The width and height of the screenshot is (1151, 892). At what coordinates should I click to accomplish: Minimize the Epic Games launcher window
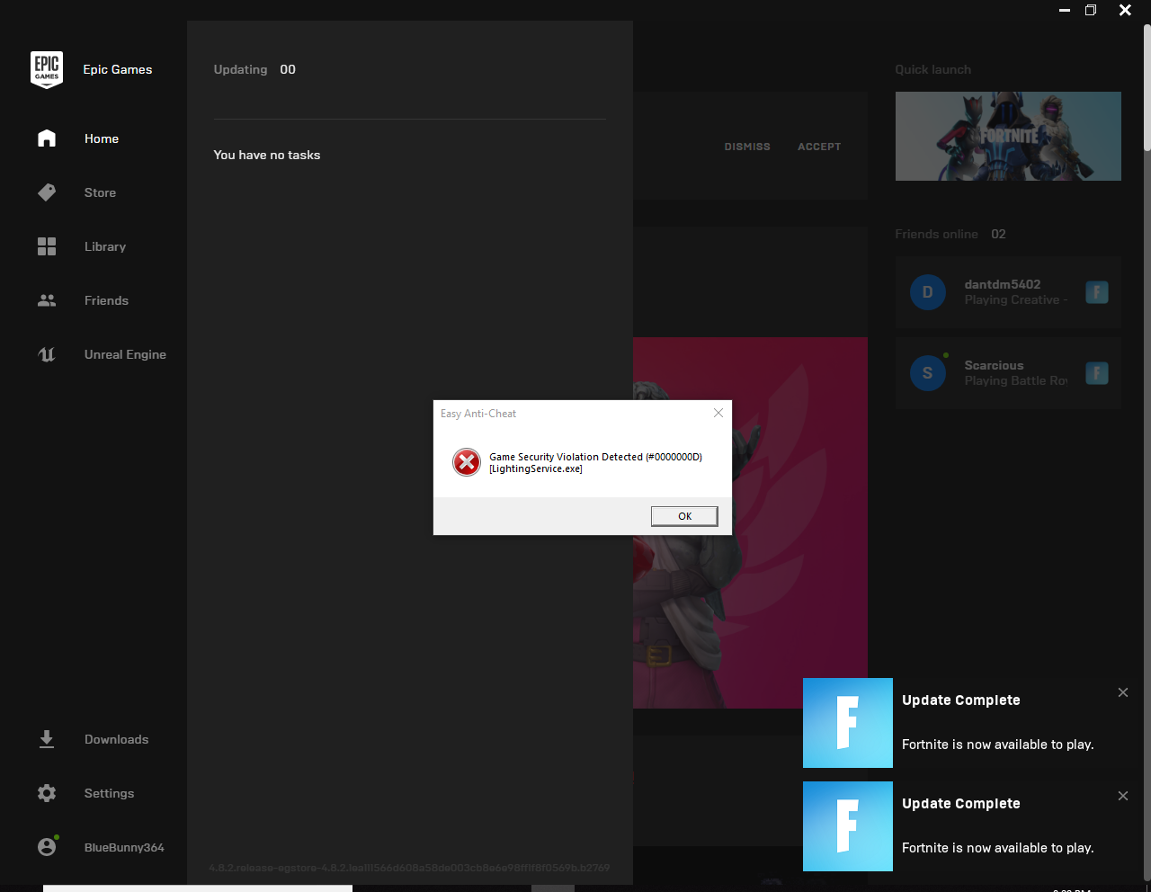(1065, 11)
